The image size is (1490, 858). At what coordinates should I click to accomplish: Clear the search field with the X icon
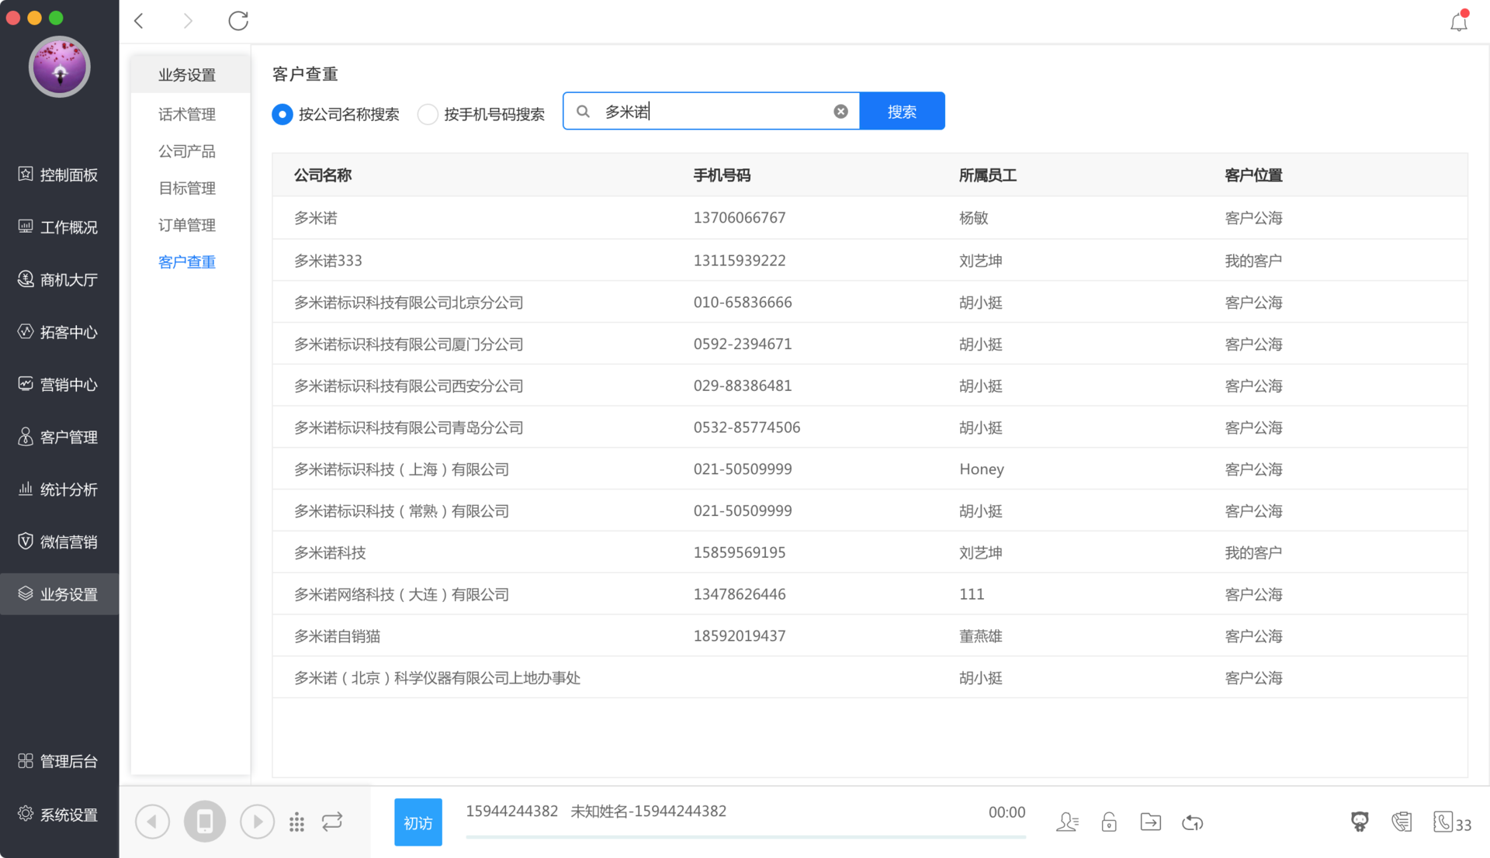point(840,112)
